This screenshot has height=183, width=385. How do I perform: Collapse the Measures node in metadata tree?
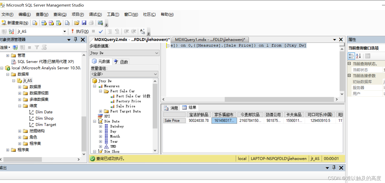94,86
